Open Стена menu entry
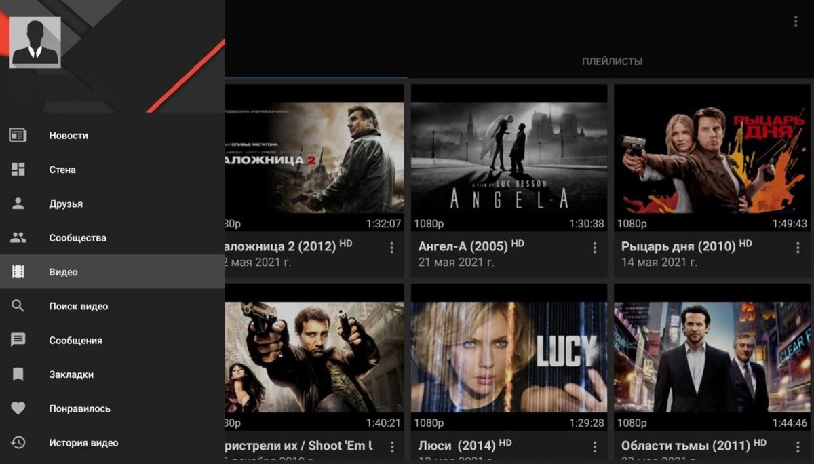 (112, 170)
